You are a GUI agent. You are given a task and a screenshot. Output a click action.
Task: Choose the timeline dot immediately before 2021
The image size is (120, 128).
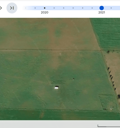(92, 8)
